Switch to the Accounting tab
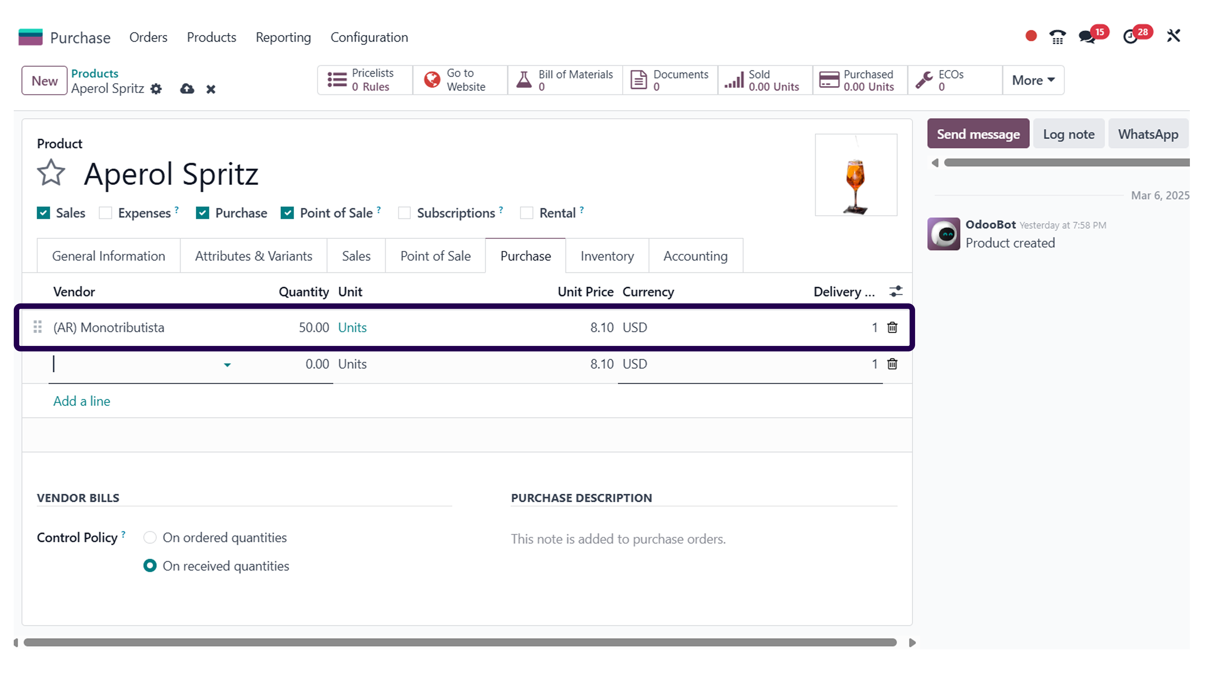Viewport: 1205px width, 685px height. coord(696,256)
